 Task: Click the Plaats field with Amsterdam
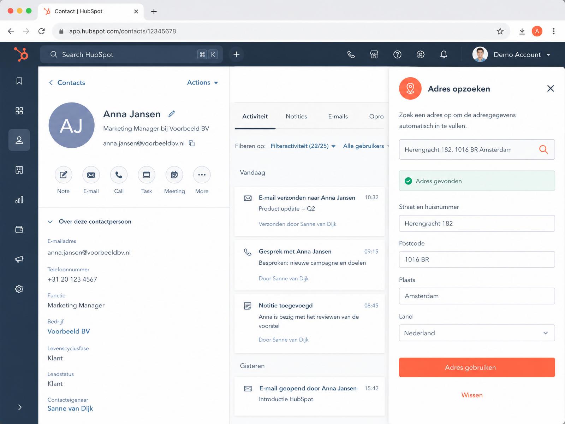pyautogui.click(x=477, y=296)
